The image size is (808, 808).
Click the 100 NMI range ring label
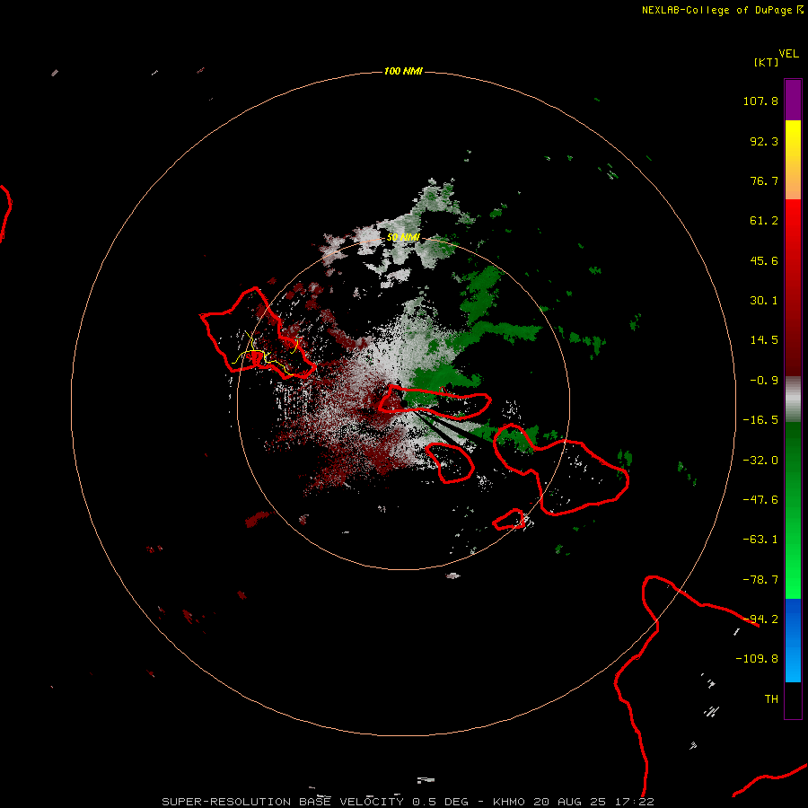click(x=403, y=71)
